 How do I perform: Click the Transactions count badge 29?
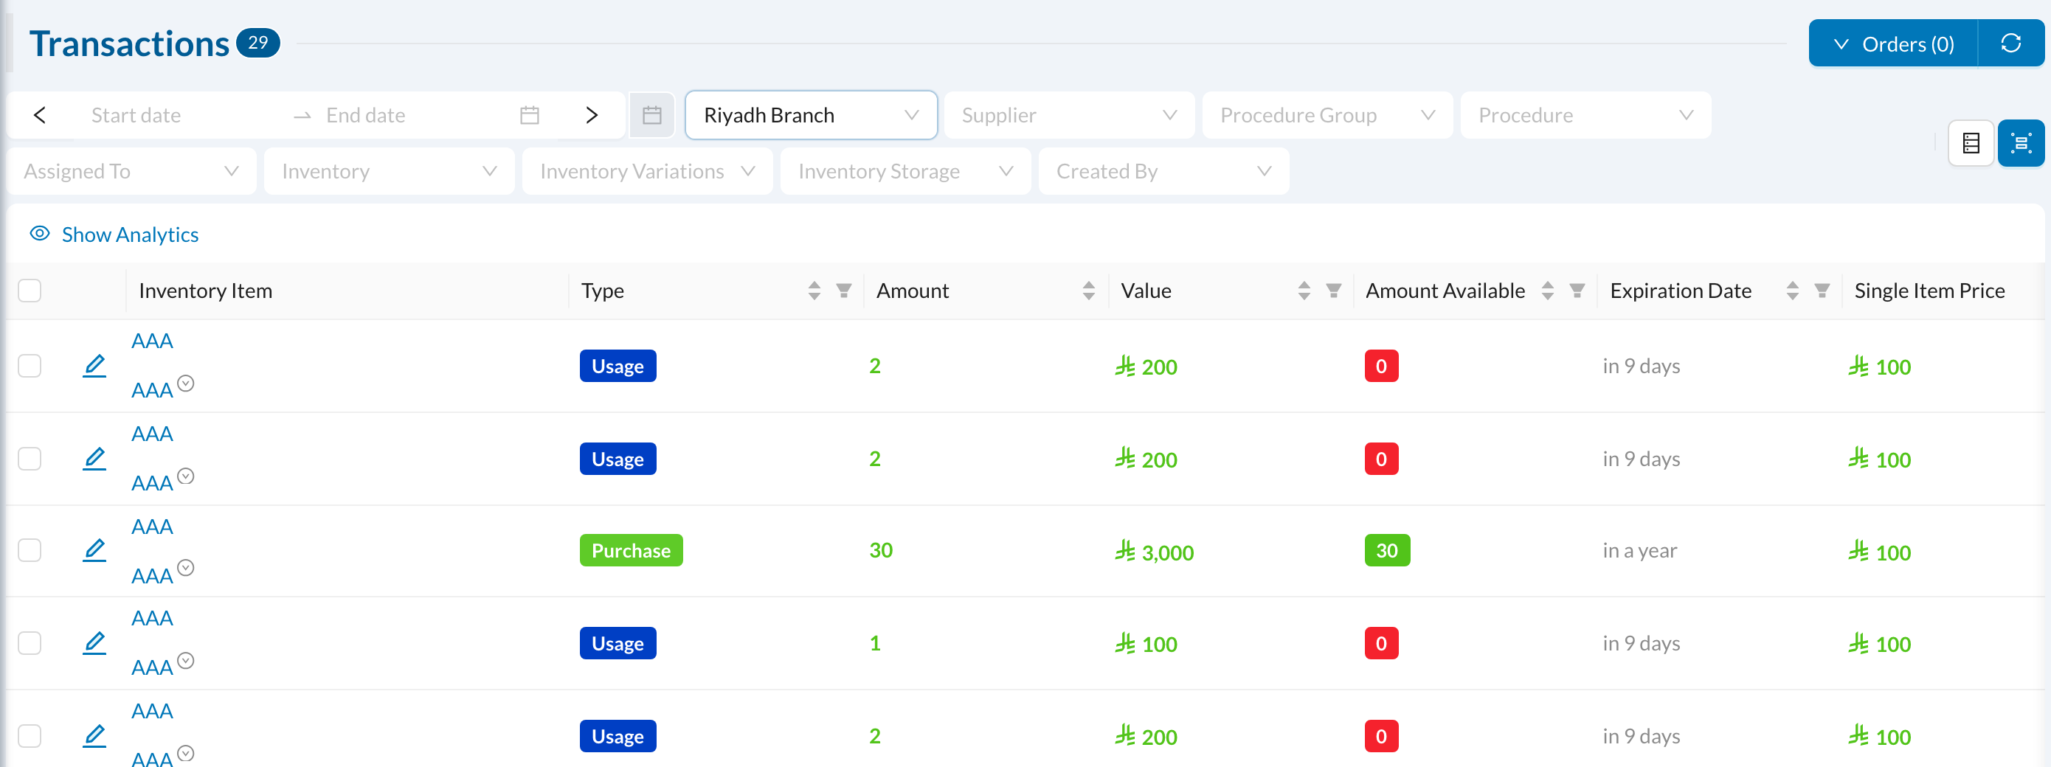(x=257, y=42)
